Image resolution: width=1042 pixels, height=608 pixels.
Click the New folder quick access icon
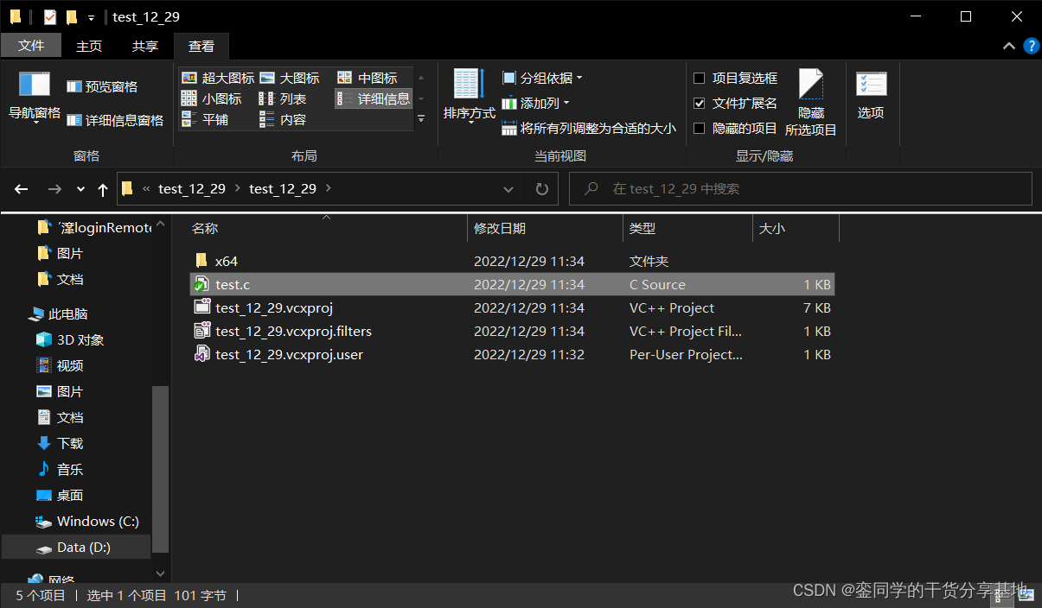tap(72, 17)
